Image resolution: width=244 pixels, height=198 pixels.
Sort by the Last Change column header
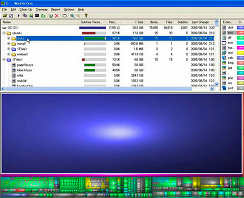(202, 22)
